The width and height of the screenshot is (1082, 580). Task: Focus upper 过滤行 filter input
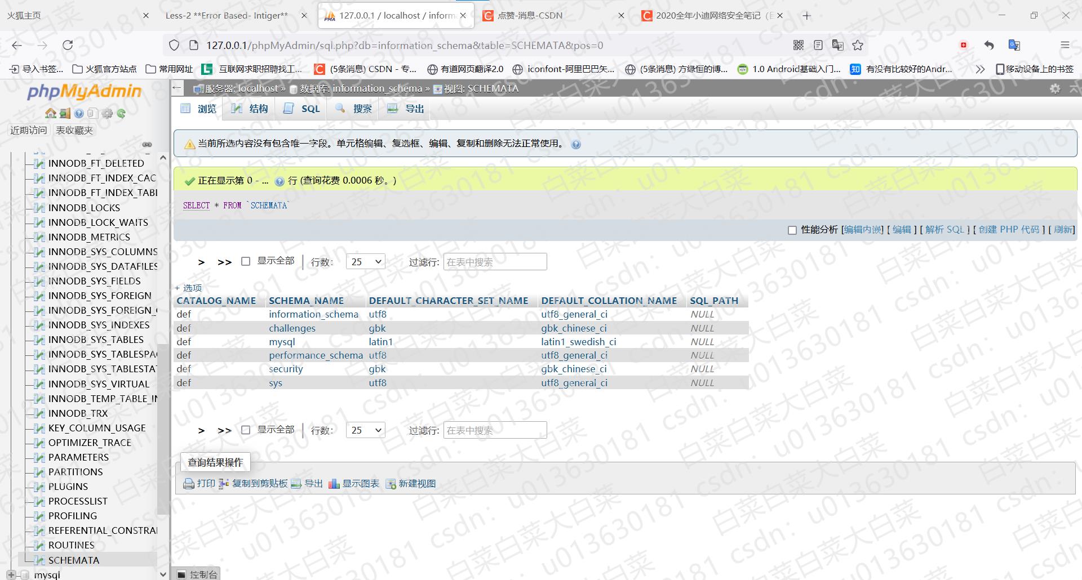pyautogui.click(x=495, y=262)
